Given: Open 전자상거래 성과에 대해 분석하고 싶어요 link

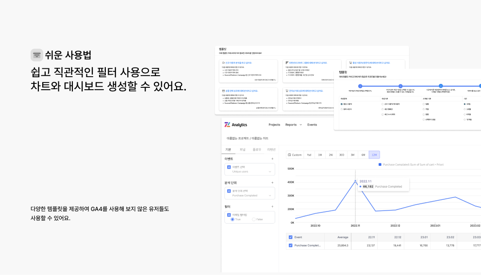Looking at the screenshot, I should point(306,91).
